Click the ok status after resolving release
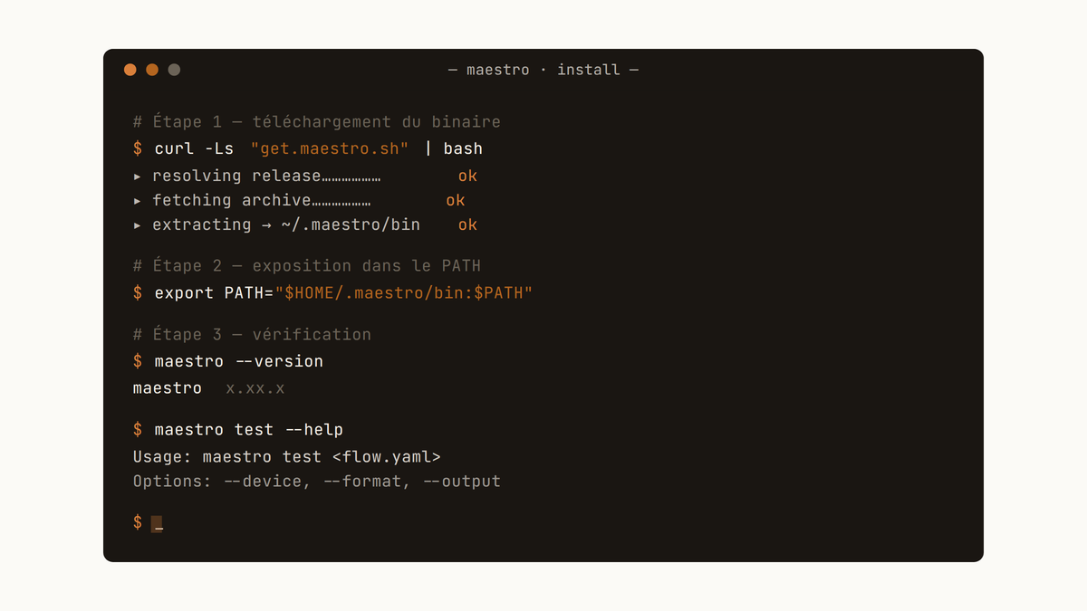Viewport: 1087px width, 611px height. click(x=467, y=177)
